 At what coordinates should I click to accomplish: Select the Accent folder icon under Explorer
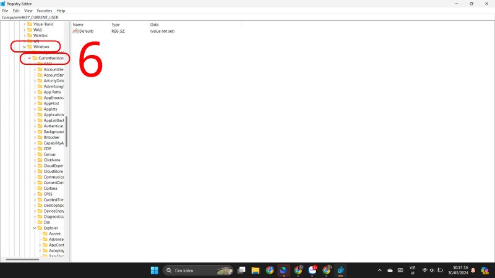(45, 234)
